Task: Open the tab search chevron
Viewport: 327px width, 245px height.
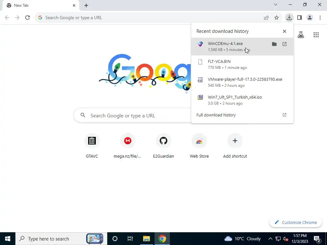Action: coord(276,4)
